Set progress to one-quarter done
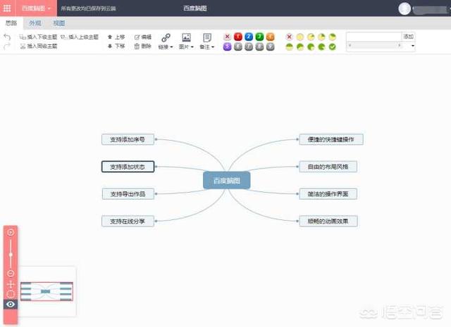 point(321,37)
